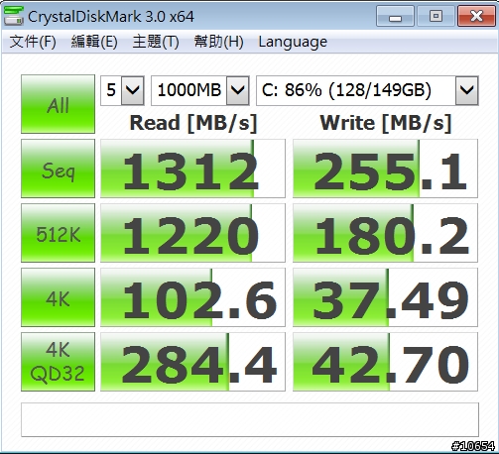The width and height of the screenshot is (499, 454).
Task: Start the 512K benchmark test
Action: [x=58, y=233]
